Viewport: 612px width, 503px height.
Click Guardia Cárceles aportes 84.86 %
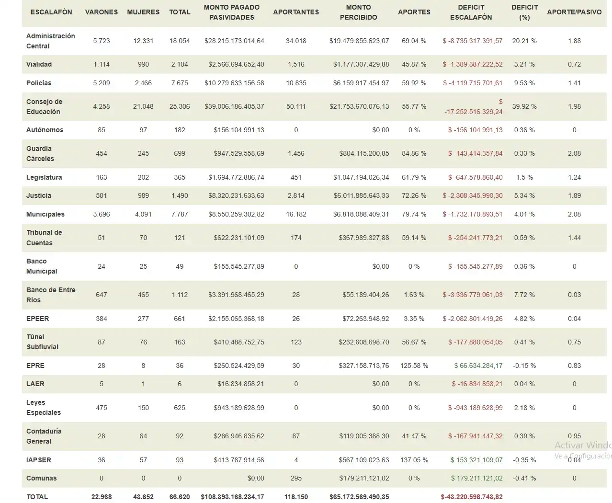(414, 153)
